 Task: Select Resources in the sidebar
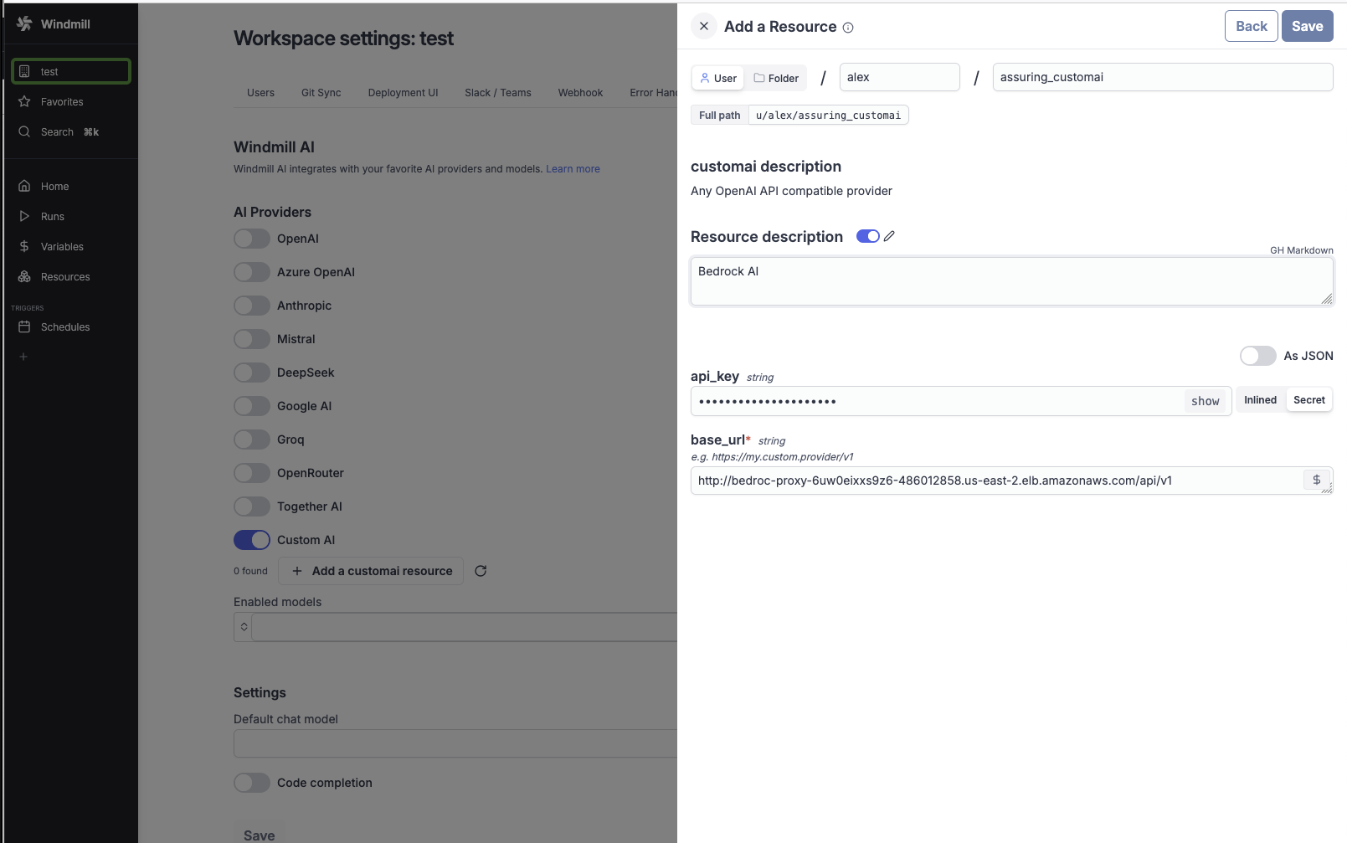(64, 276)
